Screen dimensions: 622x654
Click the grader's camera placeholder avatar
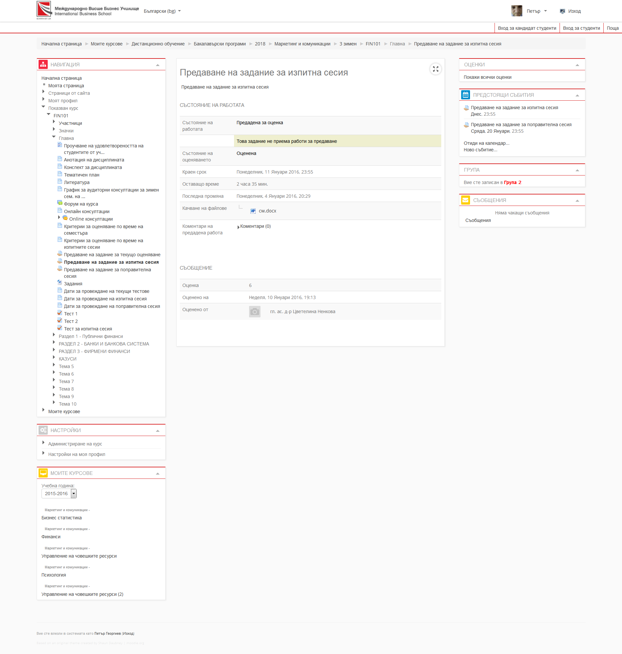tap(254, 311)
